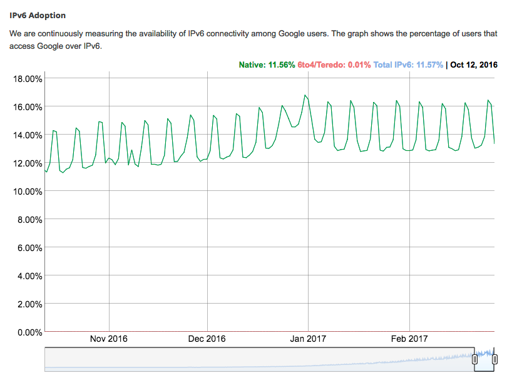This screenshot has width=507, height=375.
Task: Click the Oct 12, 2016 date readout
Action: [474, 64]
